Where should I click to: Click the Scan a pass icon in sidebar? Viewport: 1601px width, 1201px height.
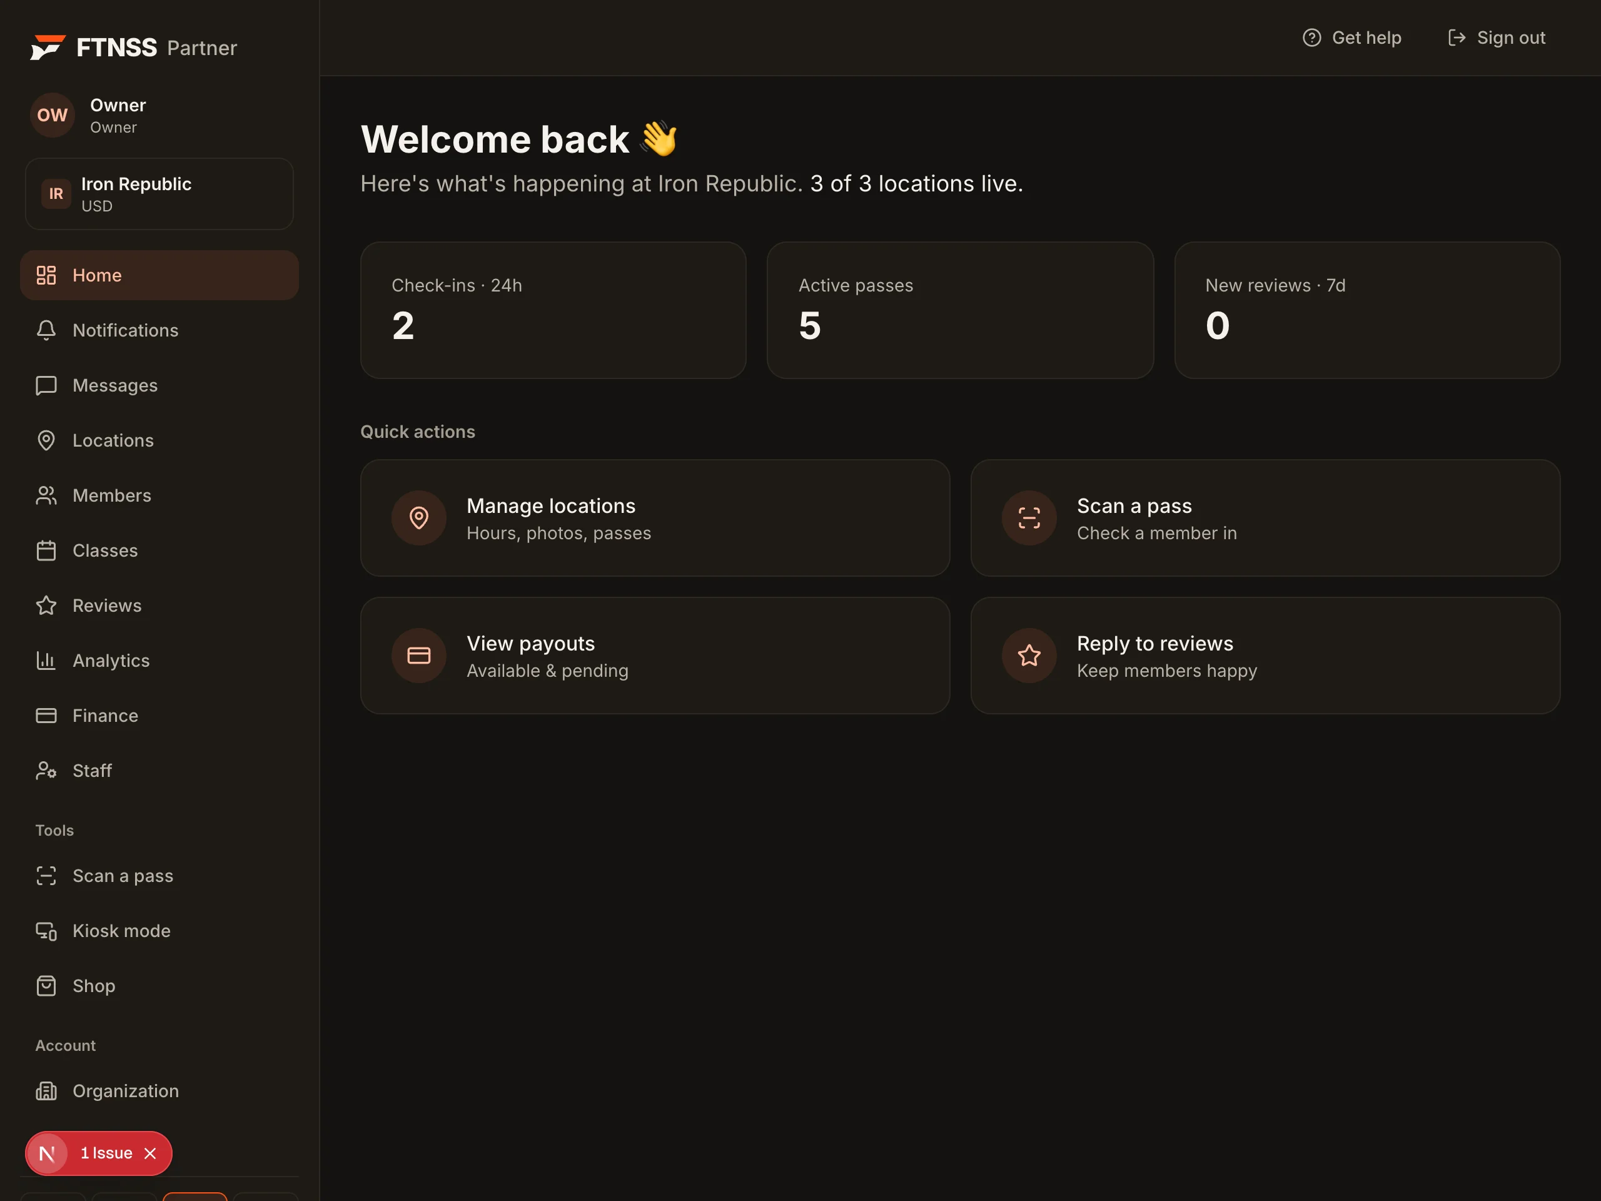point(46,876)
